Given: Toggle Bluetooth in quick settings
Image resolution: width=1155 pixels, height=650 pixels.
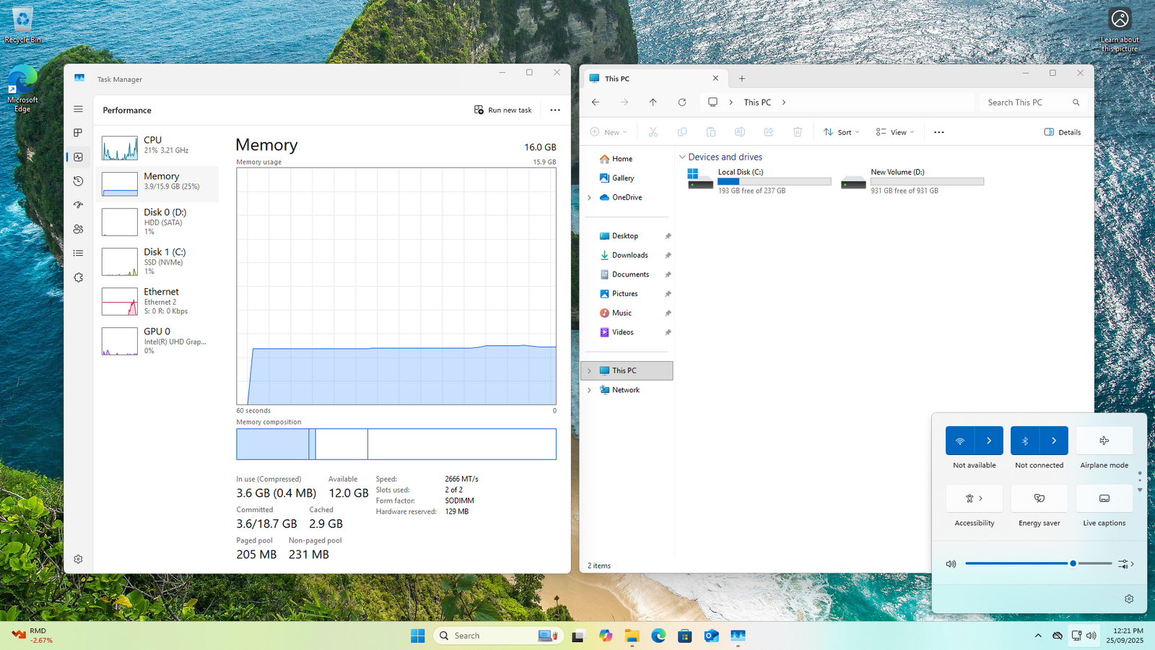Looking at the screenshot, I should [1025, 441].
